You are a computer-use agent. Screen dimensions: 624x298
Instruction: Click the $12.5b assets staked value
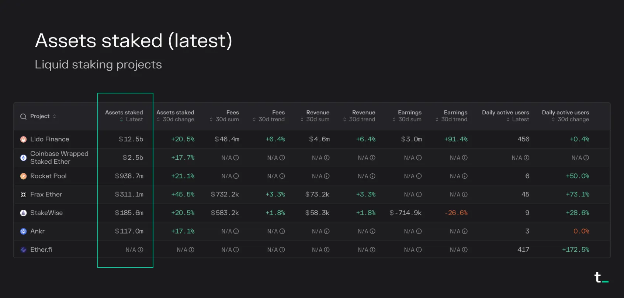[131, 139]
